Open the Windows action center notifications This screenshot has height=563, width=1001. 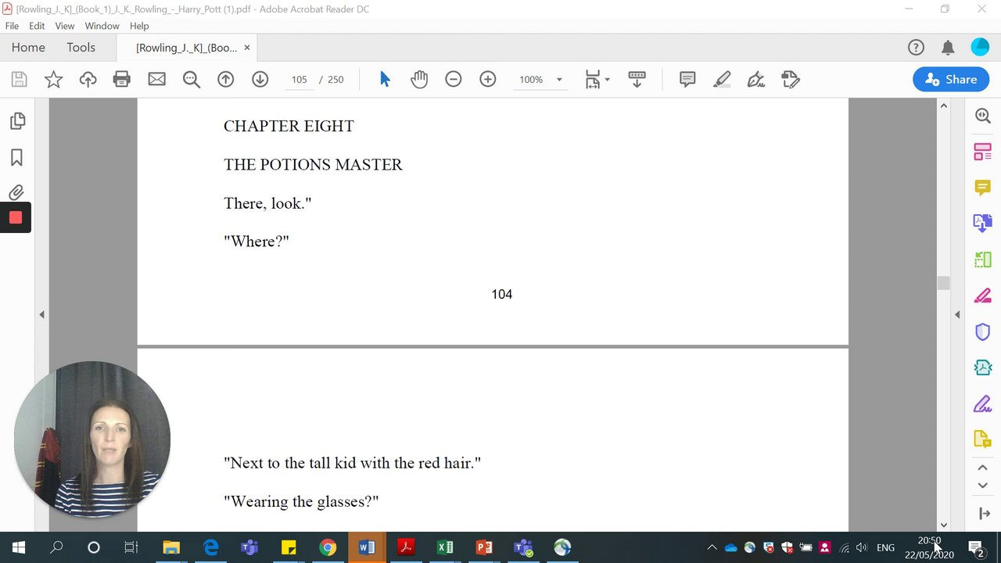pyautogui.click(x=976, y=547)
